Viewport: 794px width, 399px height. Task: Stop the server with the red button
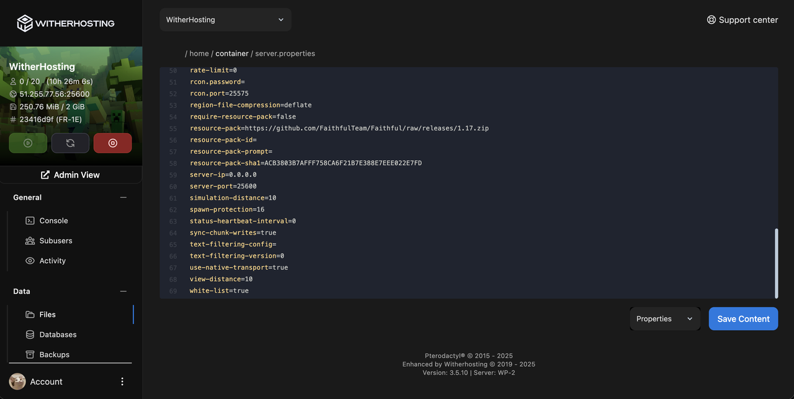112,143
